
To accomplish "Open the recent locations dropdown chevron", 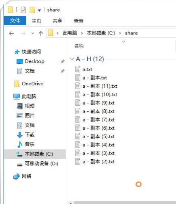I will (32, 33).
